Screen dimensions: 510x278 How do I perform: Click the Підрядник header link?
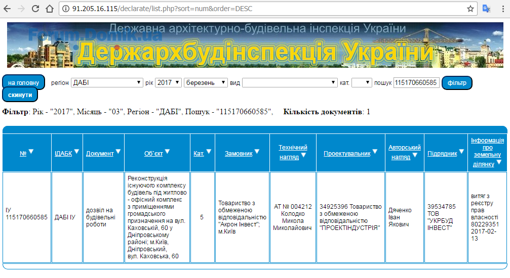[x=442, y=154]
